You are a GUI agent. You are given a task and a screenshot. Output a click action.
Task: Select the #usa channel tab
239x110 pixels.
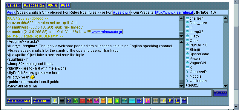click(65, 5)
